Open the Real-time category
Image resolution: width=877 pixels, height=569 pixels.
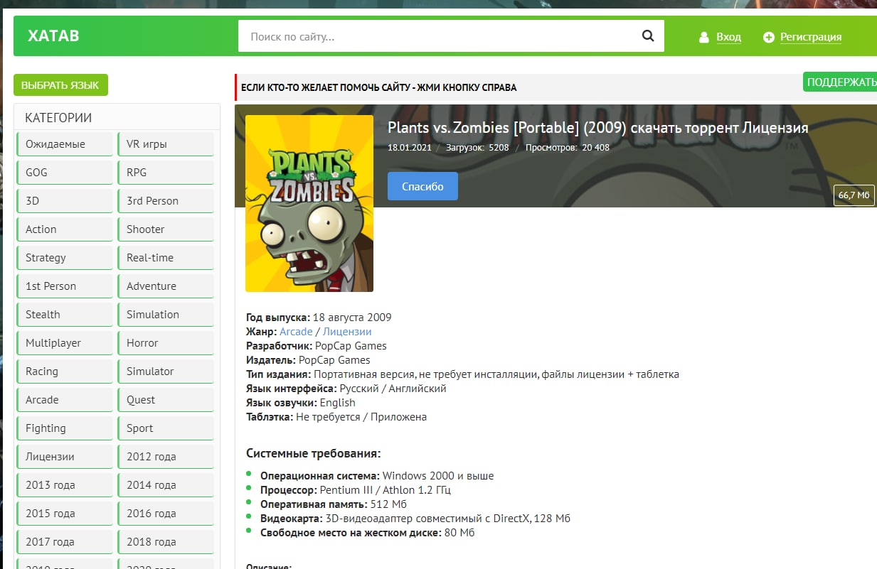(166, 257)
